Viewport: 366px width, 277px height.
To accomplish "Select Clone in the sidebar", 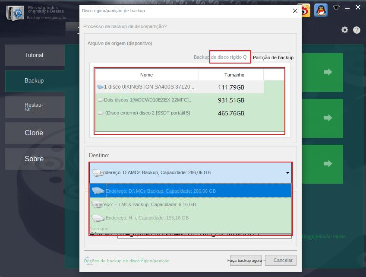I will coord(34,133).
